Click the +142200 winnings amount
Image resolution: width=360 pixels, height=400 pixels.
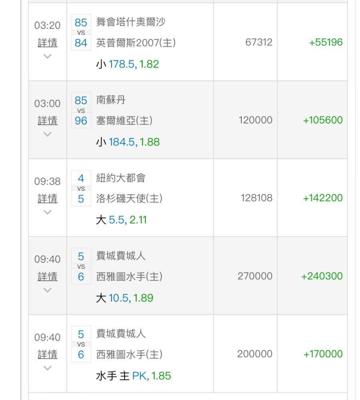pos(322,198)
